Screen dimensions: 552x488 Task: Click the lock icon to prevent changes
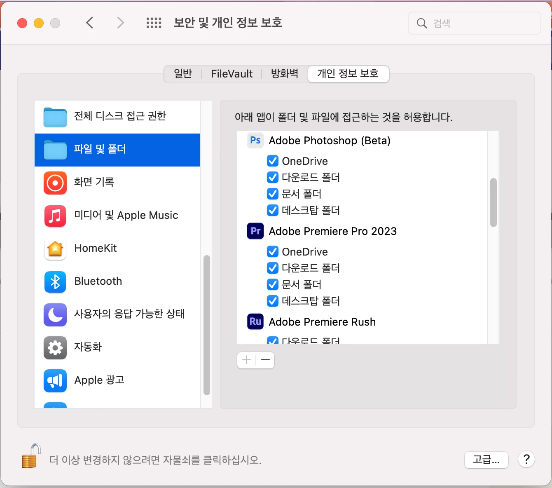[31, 456]
